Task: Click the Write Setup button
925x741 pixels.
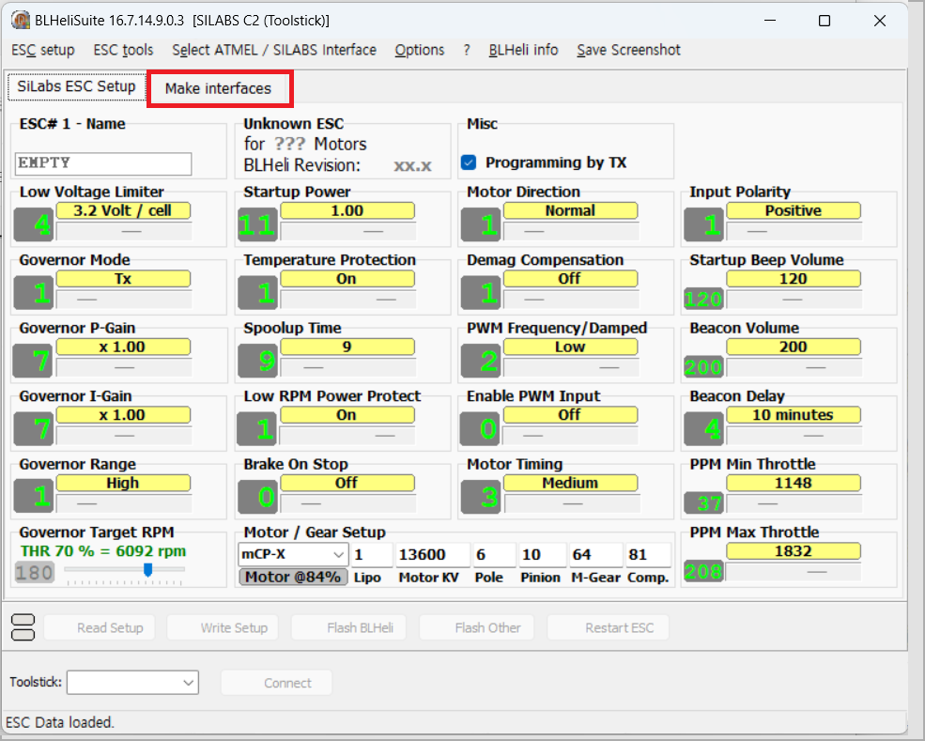Action: 223,627
